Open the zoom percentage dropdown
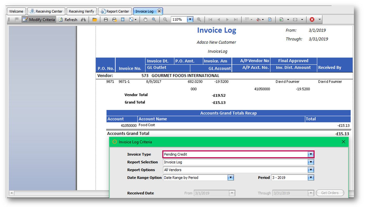Viewport: 365px width, 209px height. pos(190,20)
